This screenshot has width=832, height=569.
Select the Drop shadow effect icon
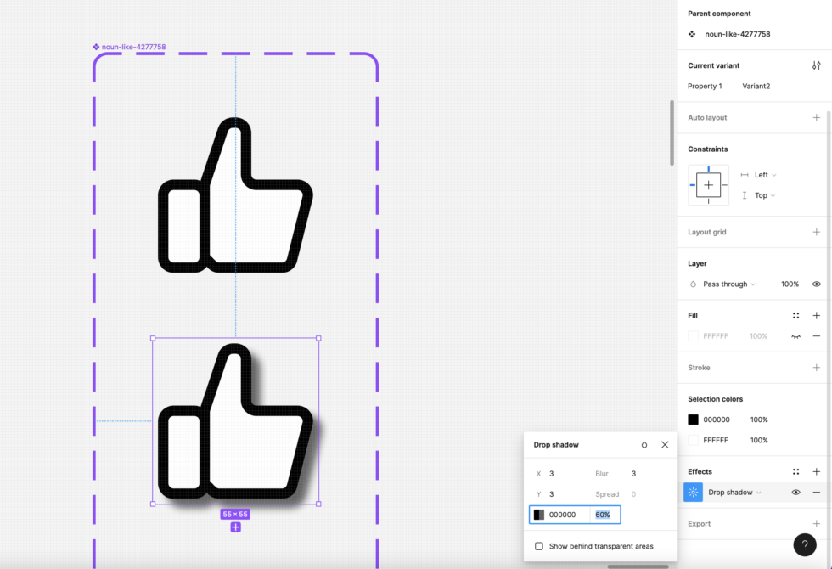coord(692,492)
